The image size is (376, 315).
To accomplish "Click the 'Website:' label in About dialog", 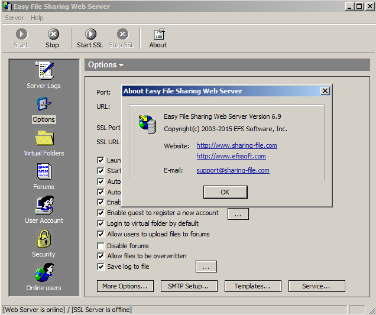I will click(177, 146).
